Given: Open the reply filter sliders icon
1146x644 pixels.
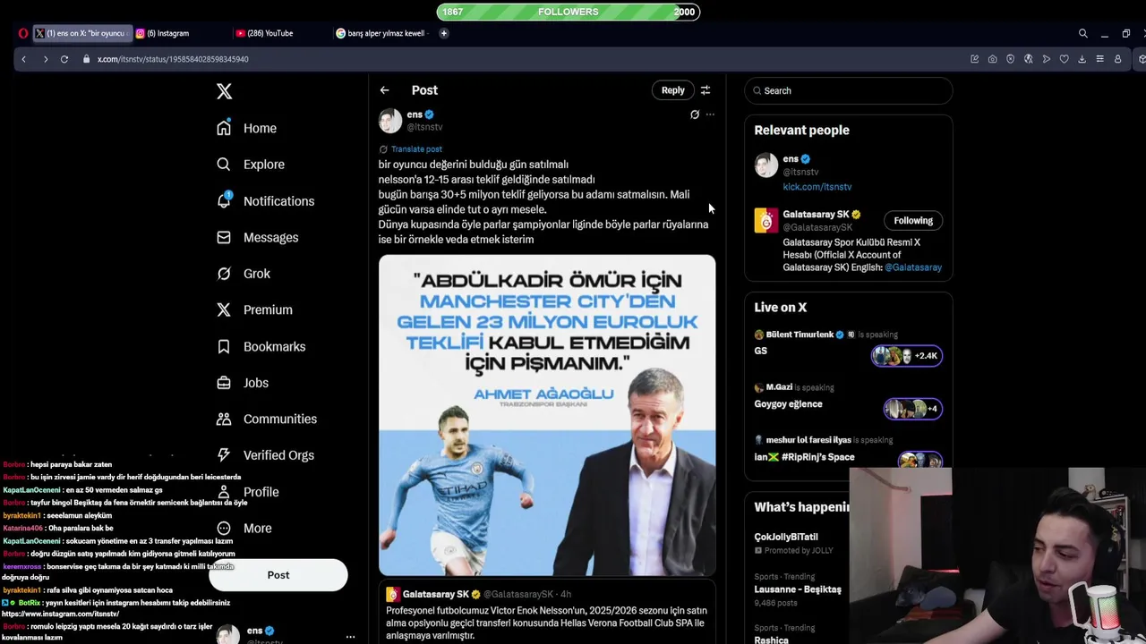Looking at the screenshot, I should click(x=706, y=90).
